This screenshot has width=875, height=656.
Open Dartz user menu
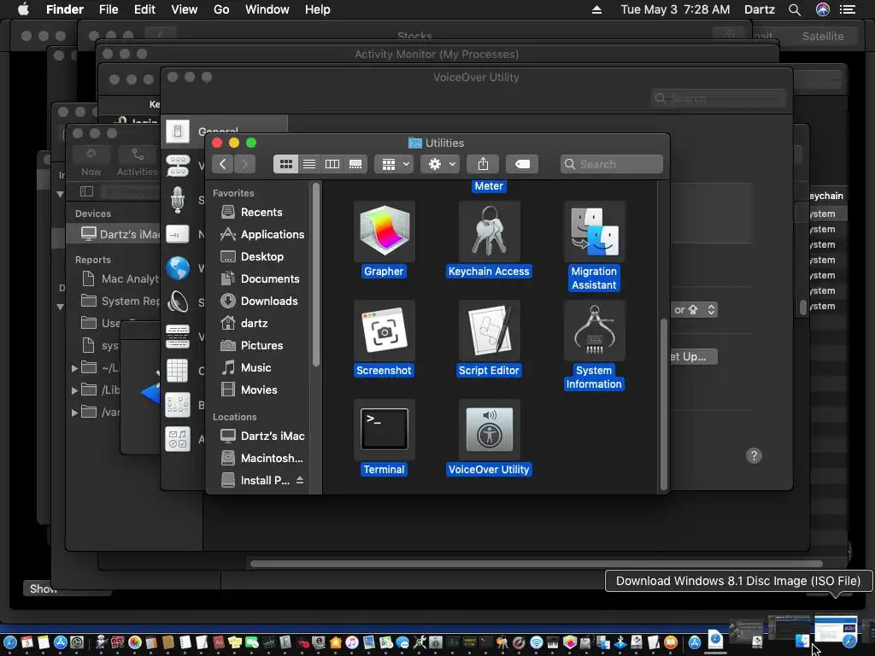point(759,9)
